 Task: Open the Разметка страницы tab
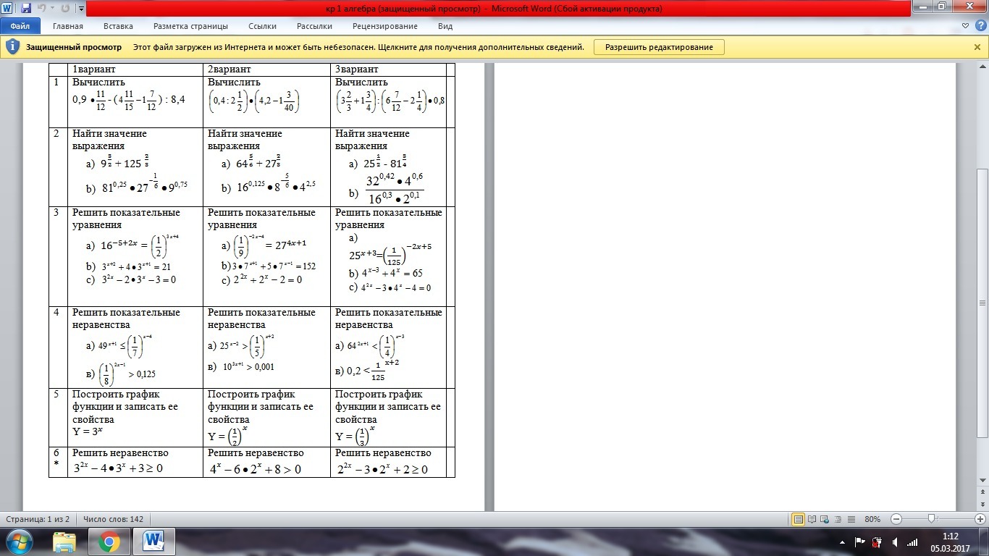click(x=190, y=26)
